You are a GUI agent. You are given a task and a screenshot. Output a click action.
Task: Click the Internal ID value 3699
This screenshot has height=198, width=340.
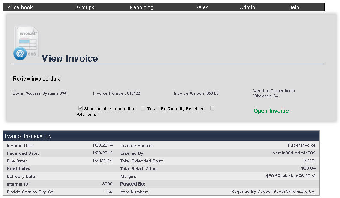107,184
